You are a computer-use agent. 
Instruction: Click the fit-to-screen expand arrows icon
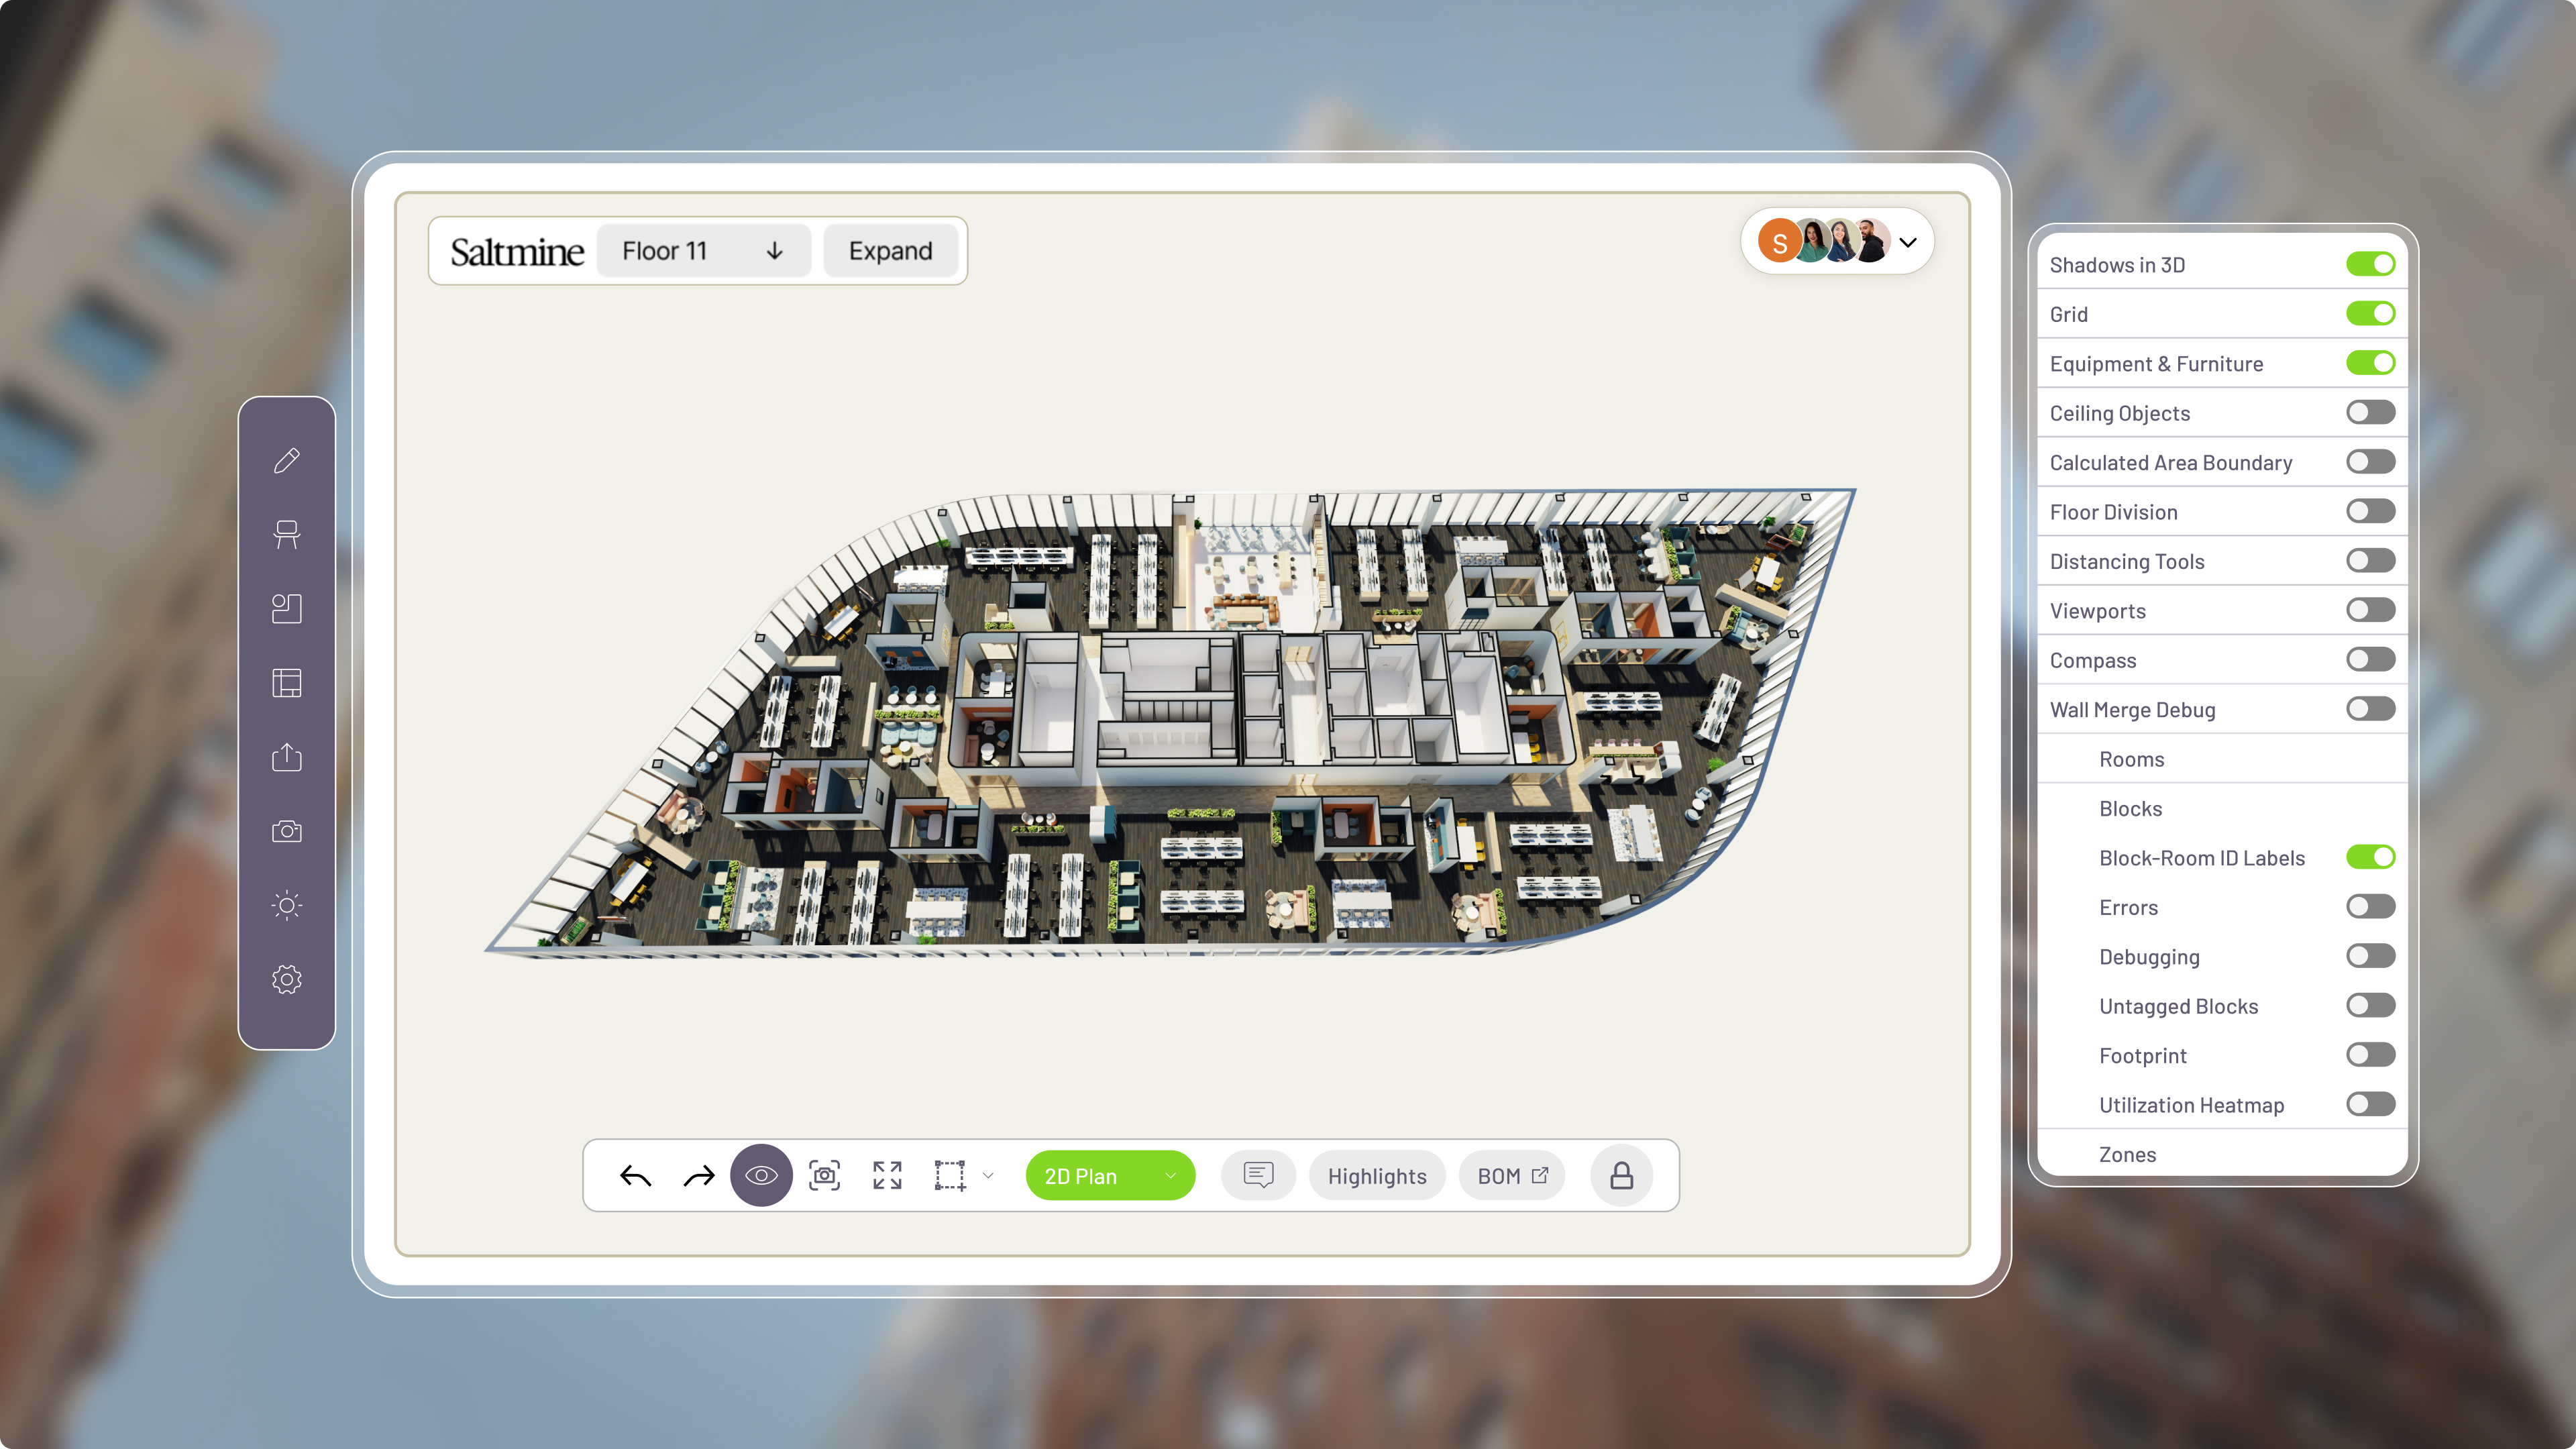pyautogui.click(x=887, y=1175)
